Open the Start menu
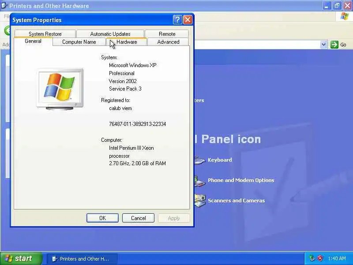 coord(21,258)
